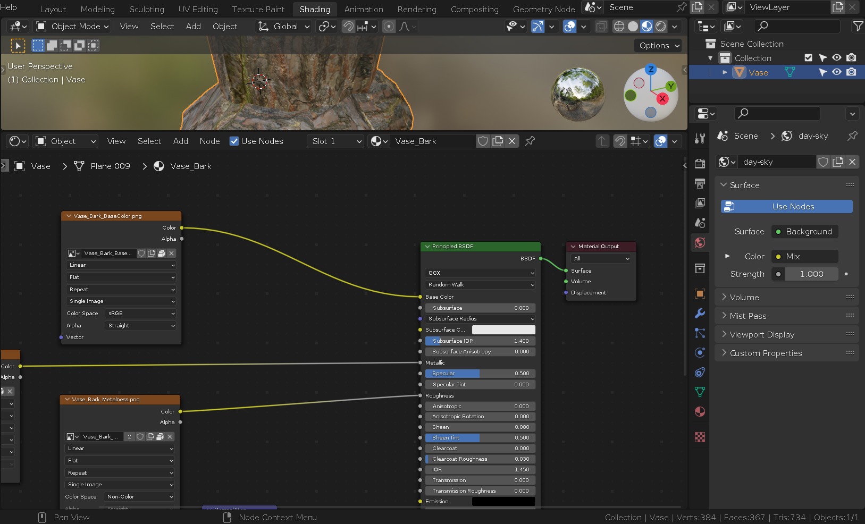Screen dimensions: 865x524
Task: Open the Global transform orientation dropdown
Action: [x=284, y=27]
